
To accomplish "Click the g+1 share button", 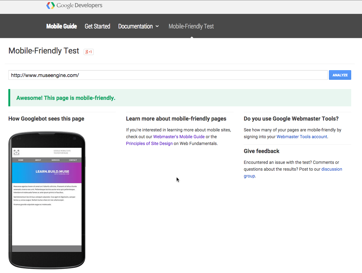I will tap(89, 52).
